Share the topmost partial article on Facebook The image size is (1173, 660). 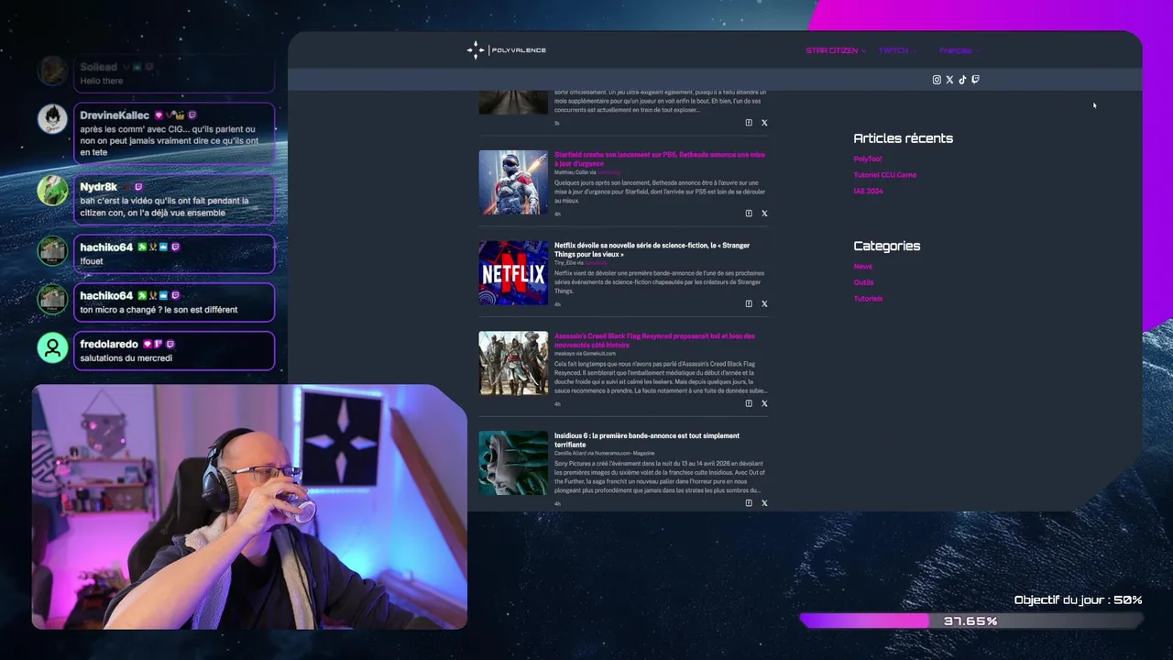point(749,123)
